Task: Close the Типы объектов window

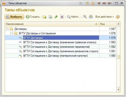Action: [122, 3]
